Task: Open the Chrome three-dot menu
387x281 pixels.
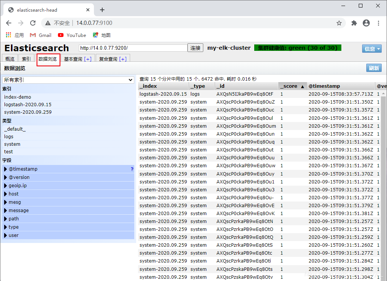Action: [378, 23]
